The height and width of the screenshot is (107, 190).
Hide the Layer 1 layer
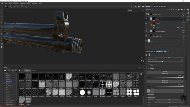point(146,41)
